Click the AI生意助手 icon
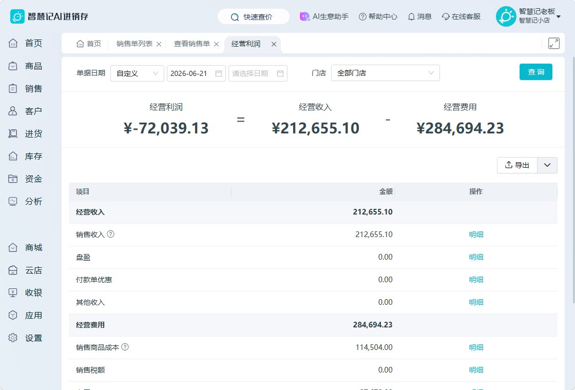Screen dimensions: 575x390 (x=304, y=16)
